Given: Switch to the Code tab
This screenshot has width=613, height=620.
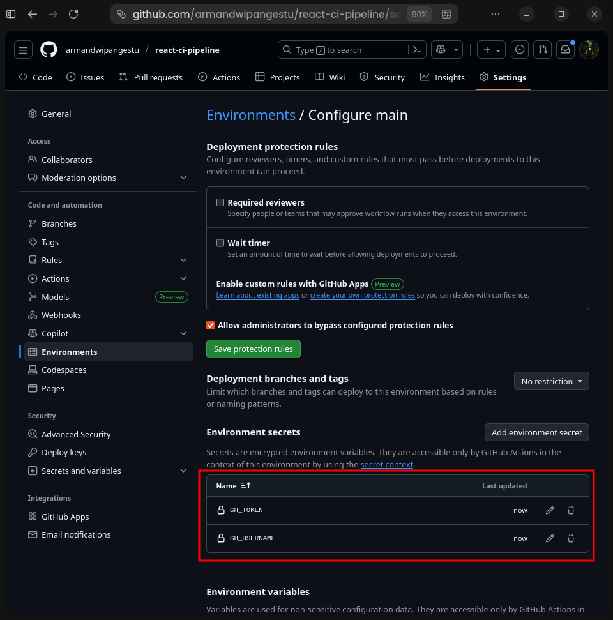Looking at the screenshot, I should pos(35,77).
